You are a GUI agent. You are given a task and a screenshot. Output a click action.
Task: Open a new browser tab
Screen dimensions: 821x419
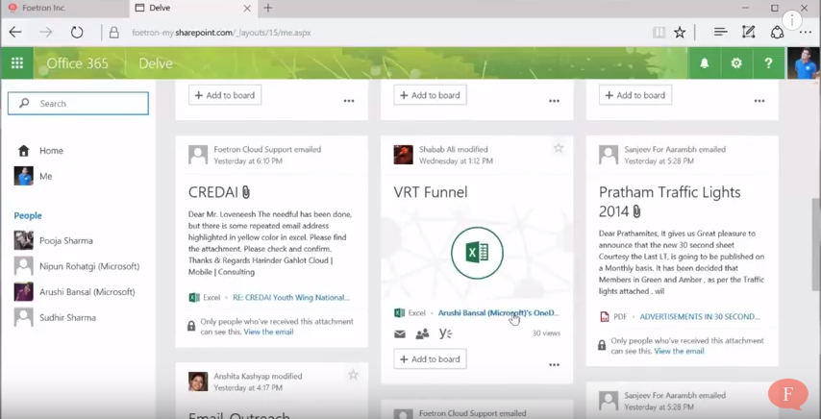click(x=268, y=8)
